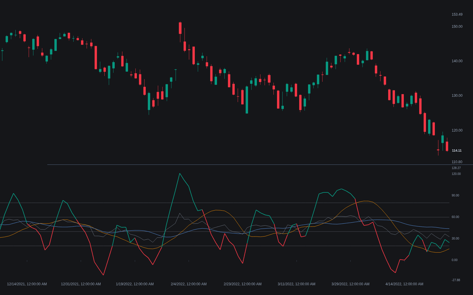Click the 30.00 indicator axis label
473x295 pixels.
pos(455,239)
